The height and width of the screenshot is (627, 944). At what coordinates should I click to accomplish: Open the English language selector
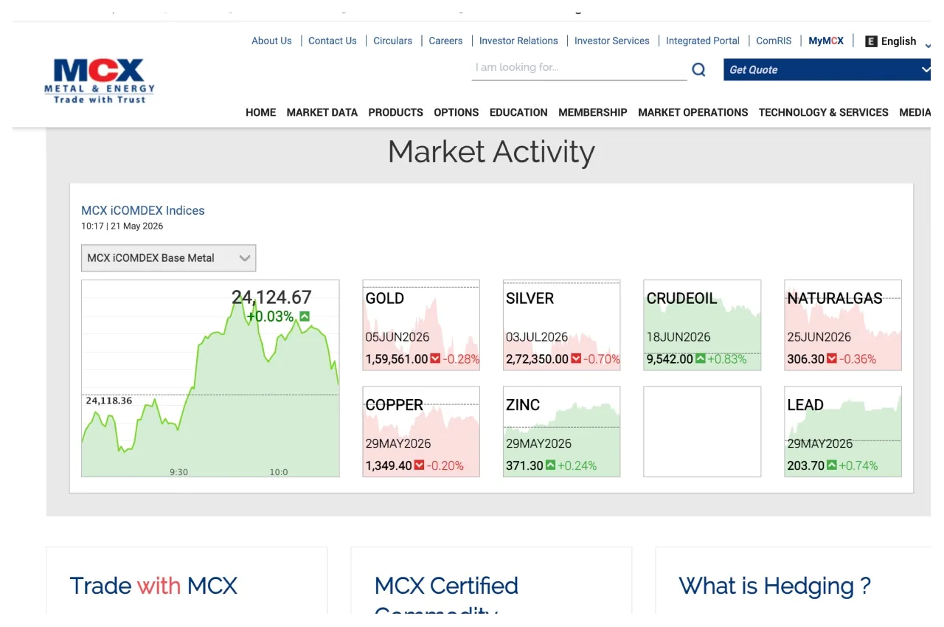(x=898, y=41)
